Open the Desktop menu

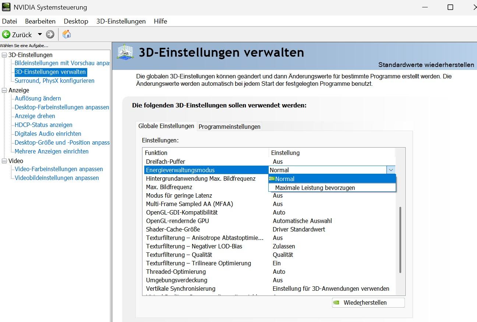76,21
